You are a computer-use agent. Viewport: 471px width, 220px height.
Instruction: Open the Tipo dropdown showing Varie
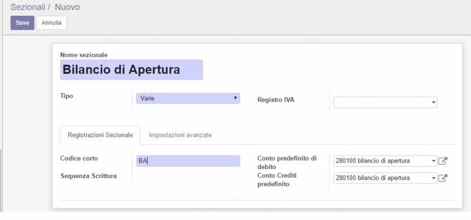(188, 98)
